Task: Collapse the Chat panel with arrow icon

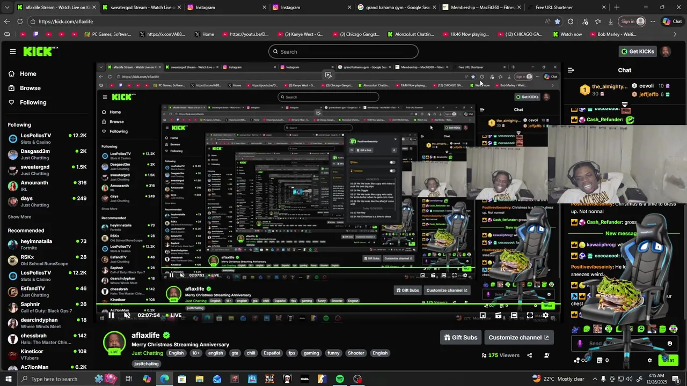Action: [x=571, y=70]
